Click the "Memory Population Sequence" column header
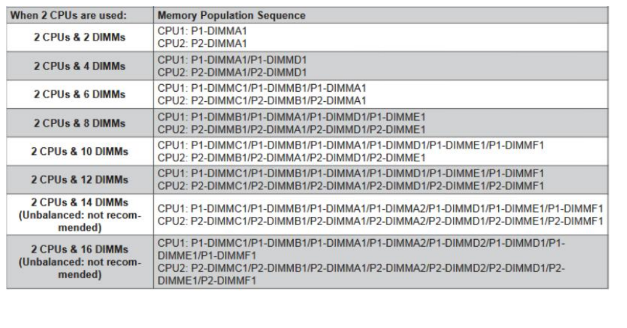 pos(230,16)
